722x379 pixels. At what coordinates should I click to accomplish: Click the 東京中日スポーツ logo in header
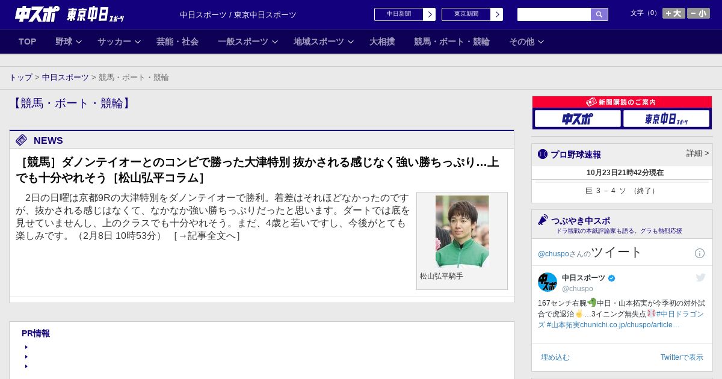click(95, 14)
